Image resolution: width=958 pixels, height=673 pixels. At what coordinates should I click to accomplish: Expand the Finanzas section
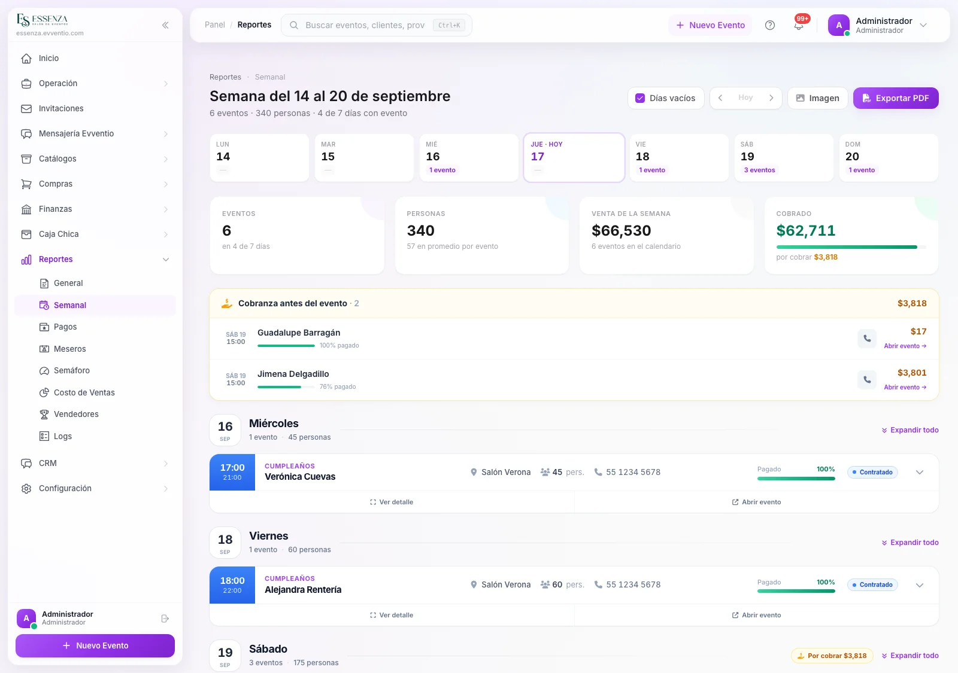click(95, 209)
